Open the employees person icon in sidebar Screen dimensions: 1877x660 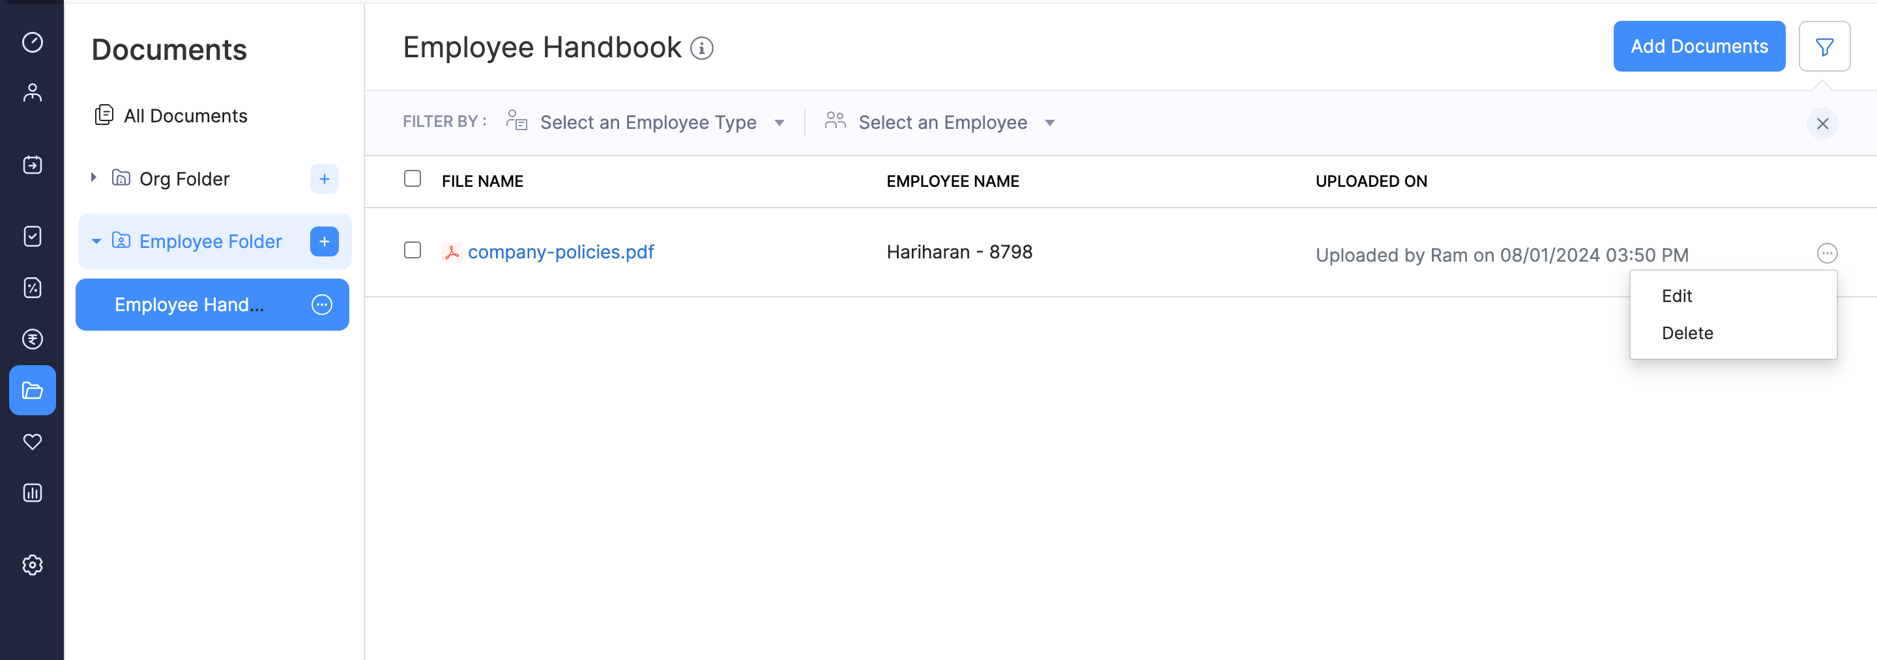[x=32, y=92]
